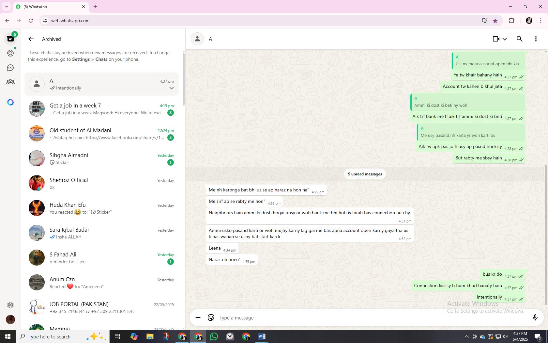
Task: Open the Sara Iqbal Badar chat
Action: pyautogui.click(x=101, y=233)
